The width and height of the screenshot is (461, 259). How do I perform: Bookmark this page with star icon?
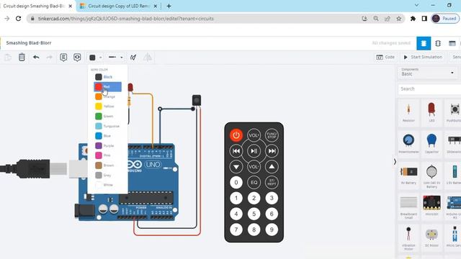(398, 19)
